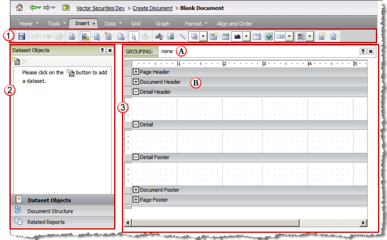Click the page with green run arrow icon
The image size is (387, 240).
(72, 37)
